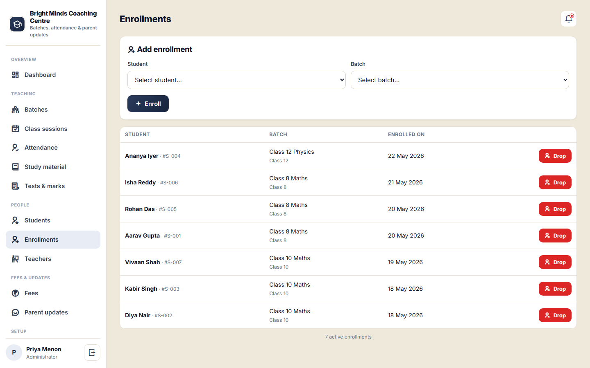Drop Ananya Iyer's enrollment
The height and width of the screenshot is (368, 590).
[555, 156]
